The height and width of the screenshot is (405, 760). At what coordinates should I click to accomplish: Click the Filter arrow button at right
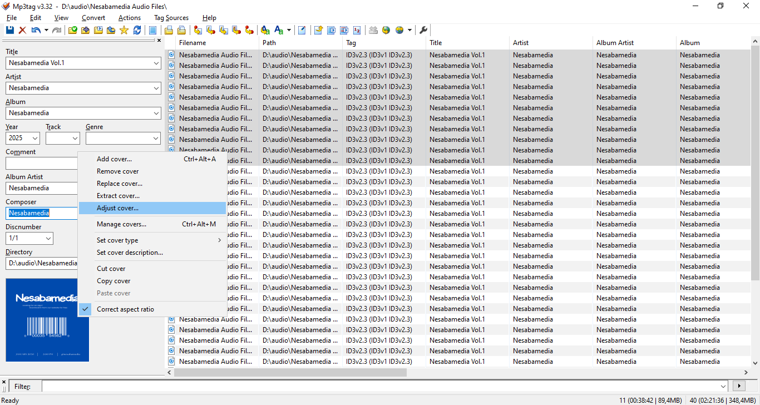point(739,386)
